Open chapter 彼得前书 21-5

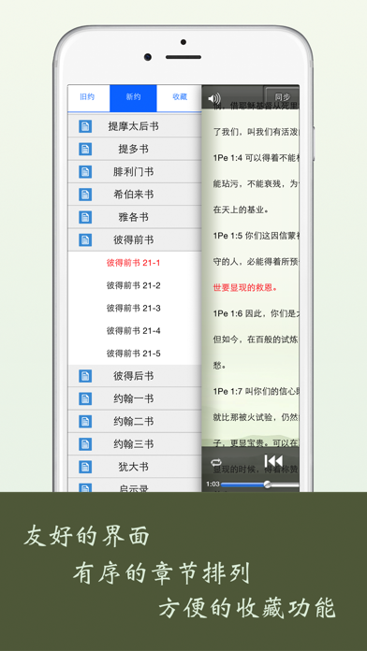[x=134, y=354]
